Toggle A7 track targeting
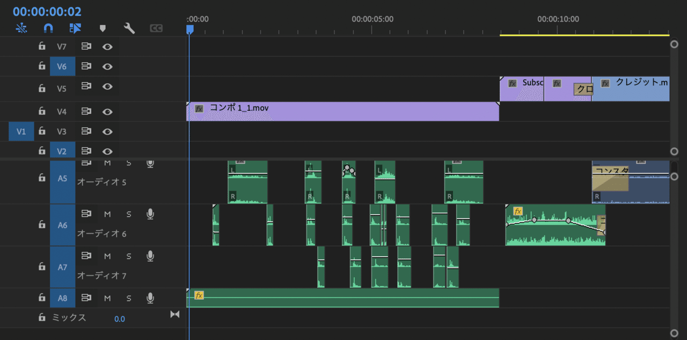687x340 pixels. (x=62, y=267)
